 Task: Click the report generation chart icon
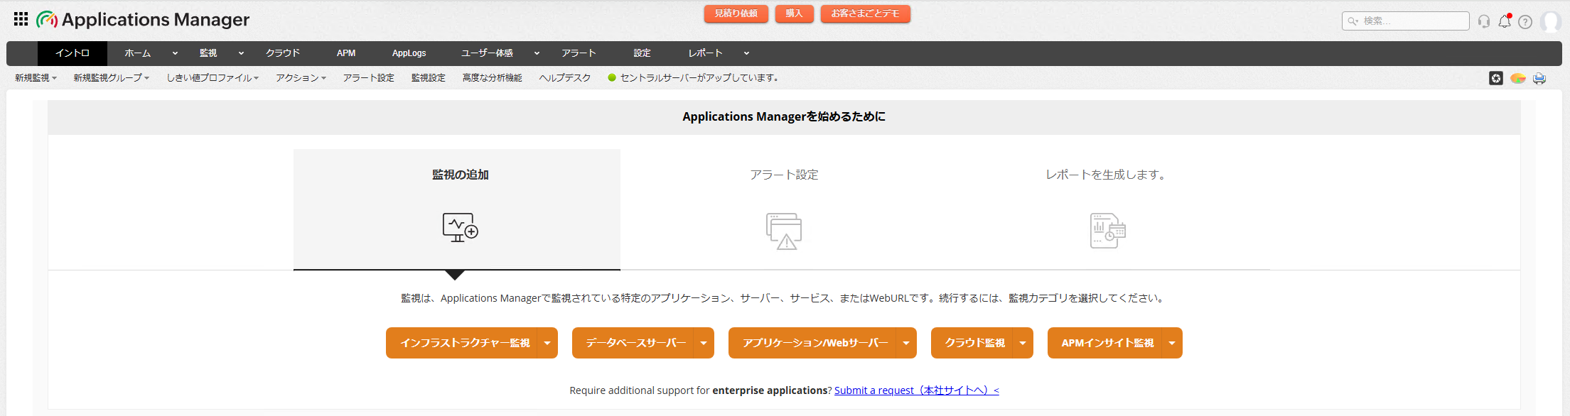pos(1108,231)
